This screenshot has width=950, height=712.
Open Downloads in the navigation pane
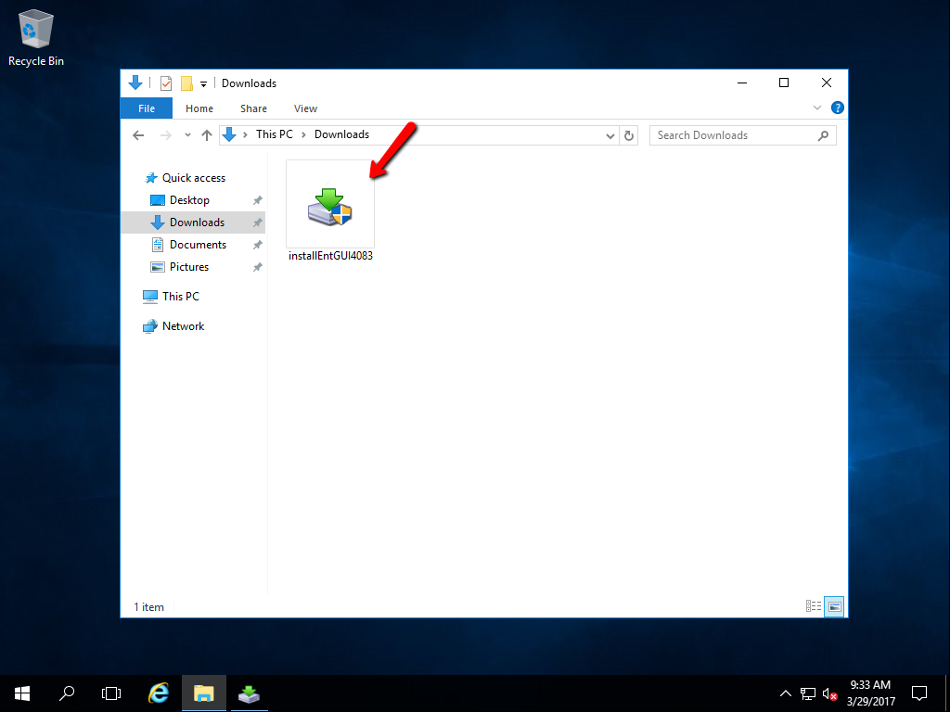click(x=197, y=222)
